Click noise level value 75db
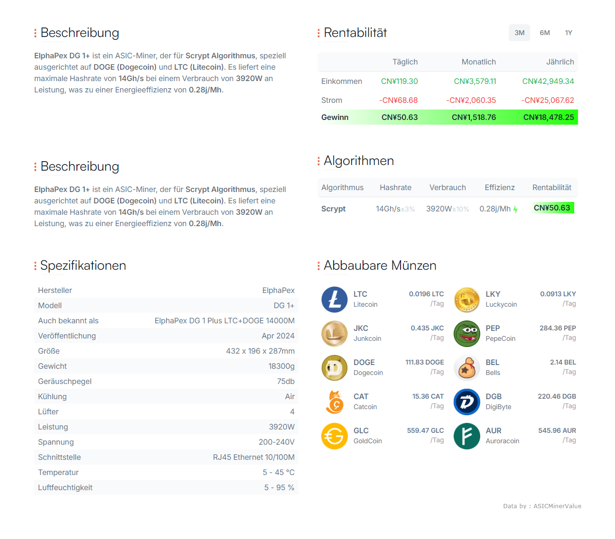The image size is (615, 539). coord(286,381)
